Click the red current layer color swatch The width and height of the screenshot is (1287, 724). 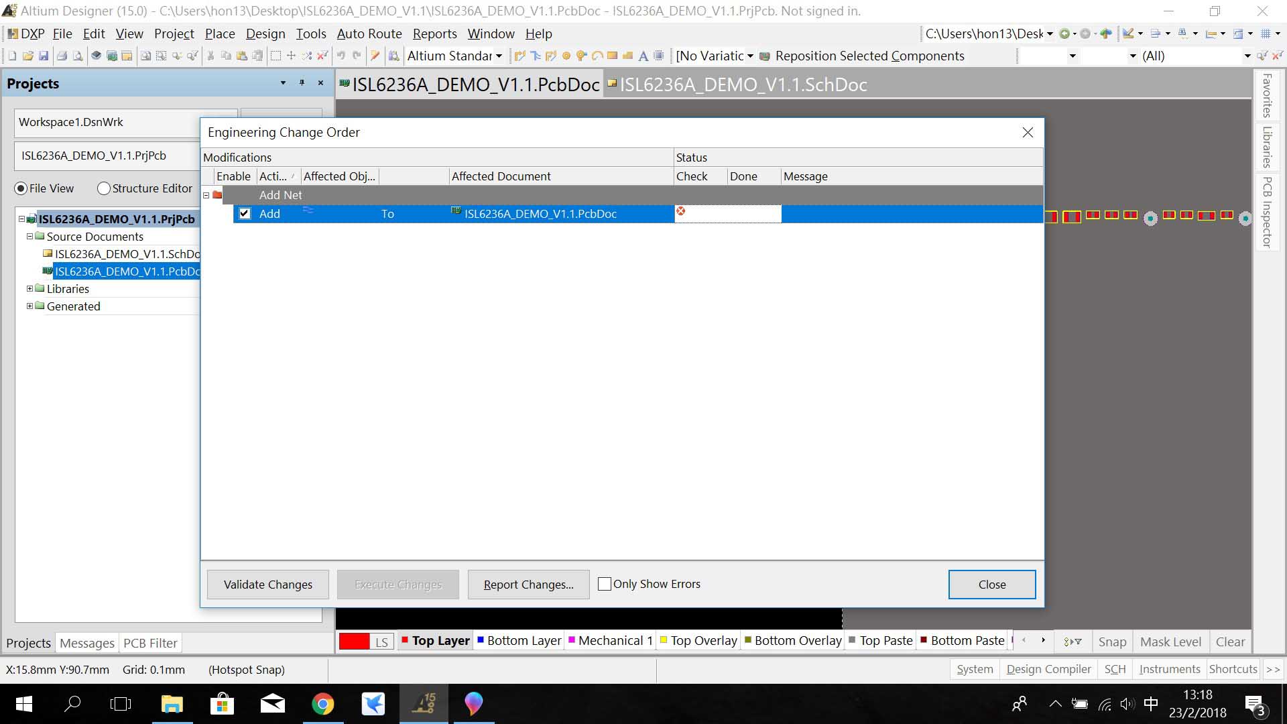(x=354, y=642)
